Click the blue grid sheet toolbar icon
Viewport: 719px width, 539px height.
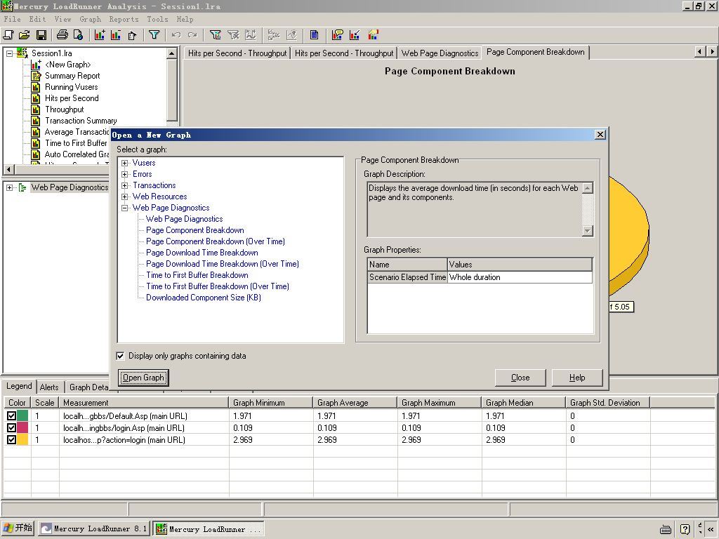click(314, 35)
